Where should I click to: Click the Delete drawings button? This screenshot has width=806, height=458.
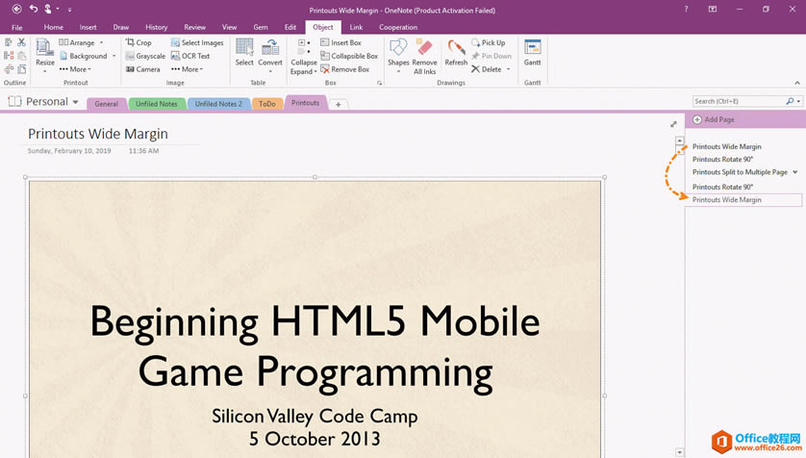487,69
